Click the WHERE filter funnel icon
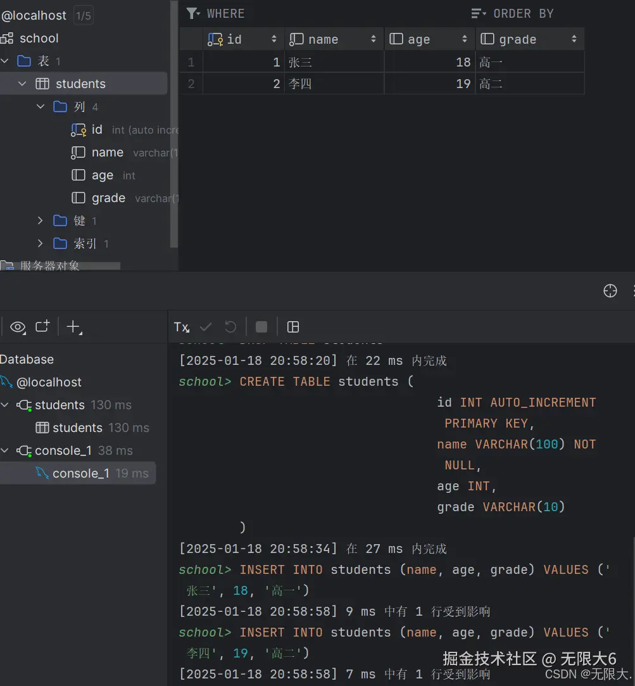This screenshot has width=635, height=686. pyautogui.click(x=193, y=13)
